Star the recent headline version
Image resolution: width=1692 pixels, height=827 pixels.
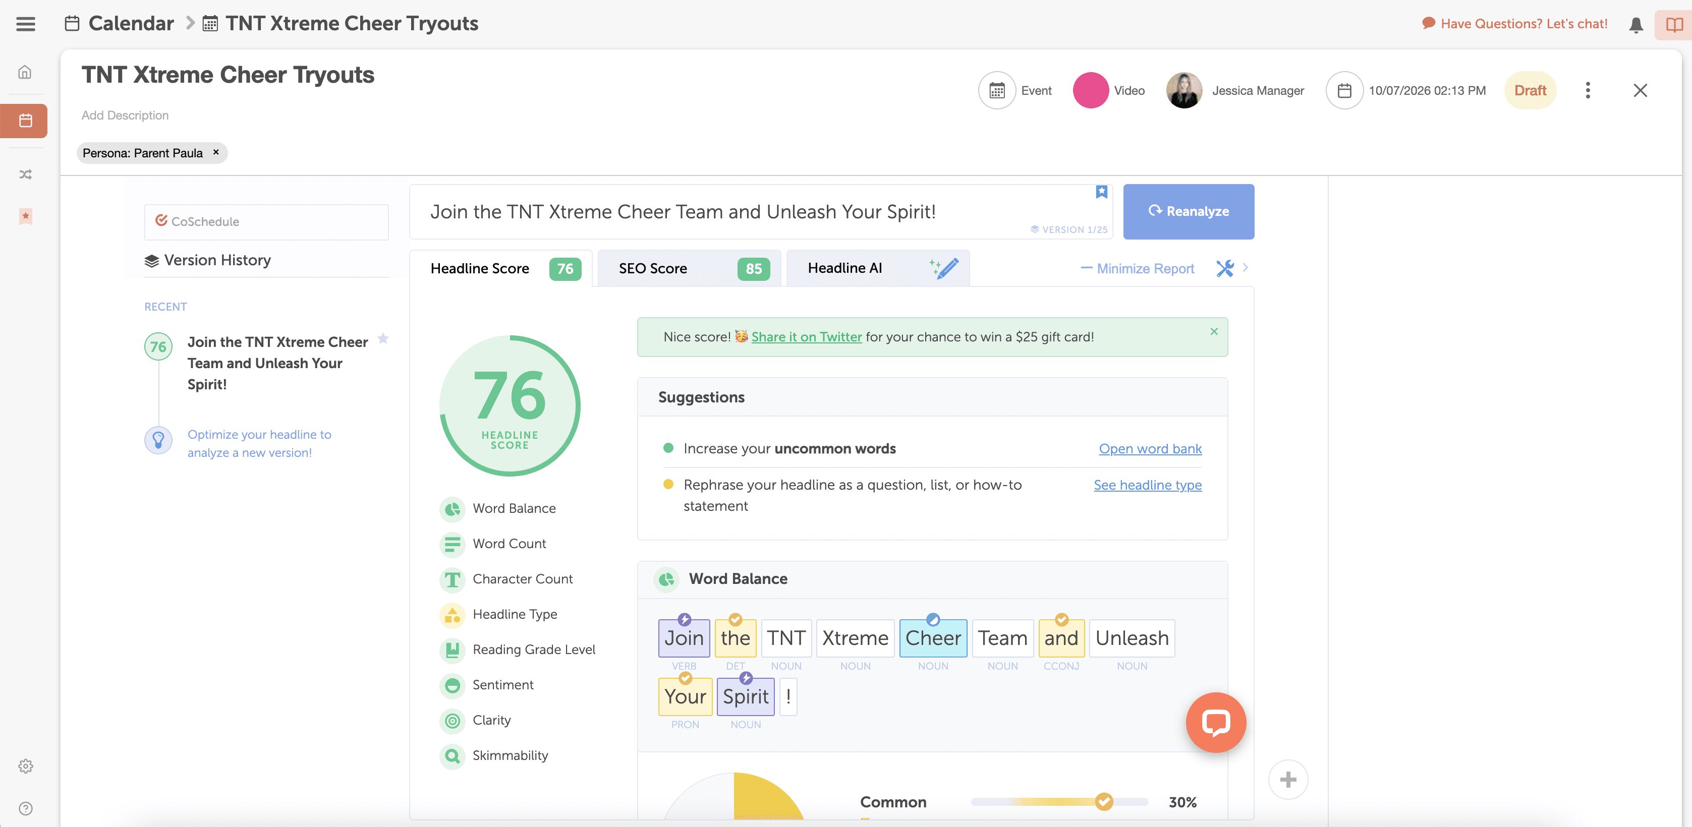pyautogui.click(x=383, y=339)
